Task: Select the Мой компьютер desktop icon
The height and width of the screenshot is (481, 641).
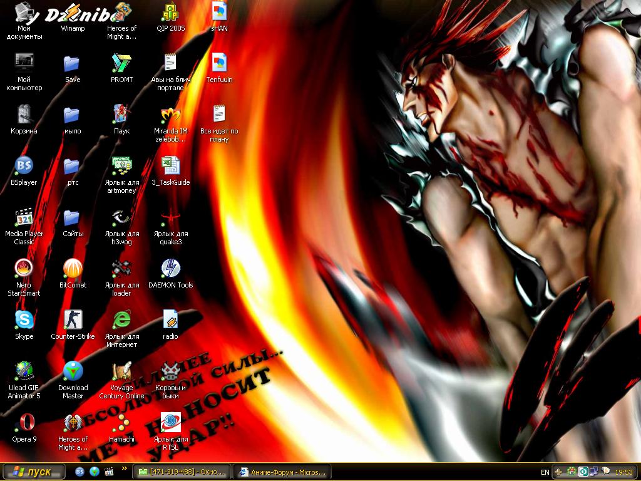Action: 24,73
